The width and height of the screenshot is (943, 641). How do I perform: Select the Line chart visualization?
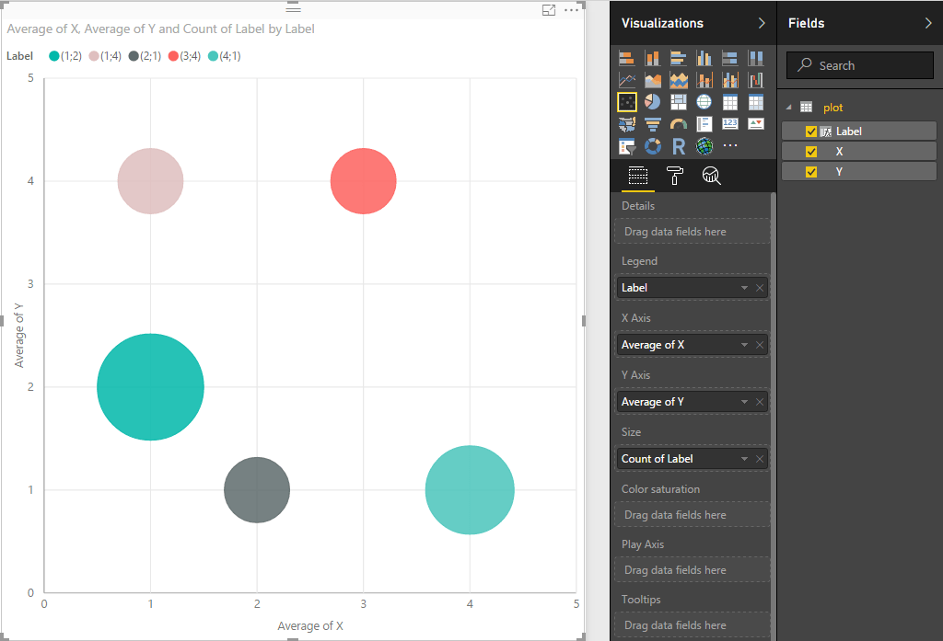coord(628,79)
